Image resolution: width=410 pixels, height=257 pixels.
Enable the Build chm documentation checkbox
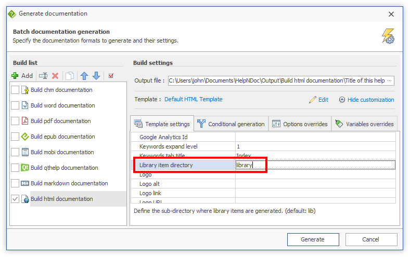[15, 90]
